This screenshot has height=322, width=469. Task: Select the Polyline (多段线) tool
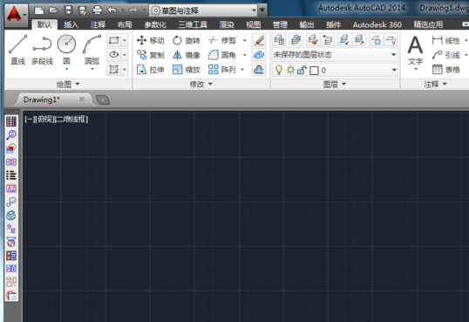[42, 50]
